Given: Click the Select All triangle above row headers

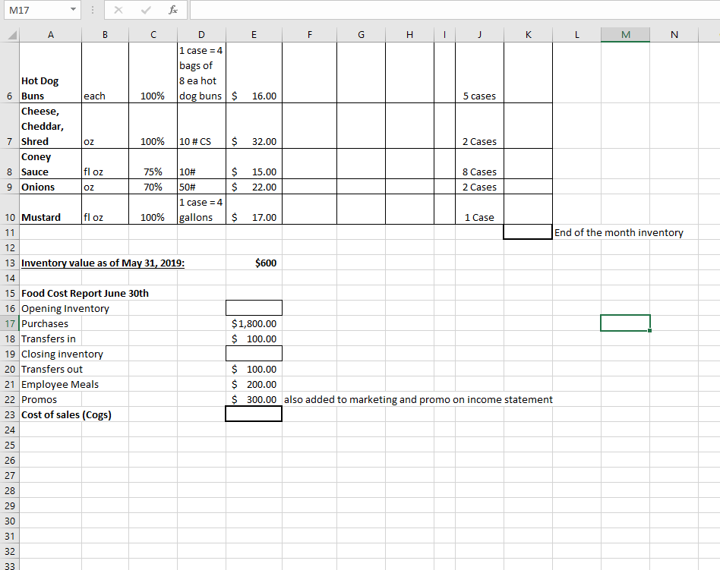Looking at the screenshot, I should (x=8, y=34).
